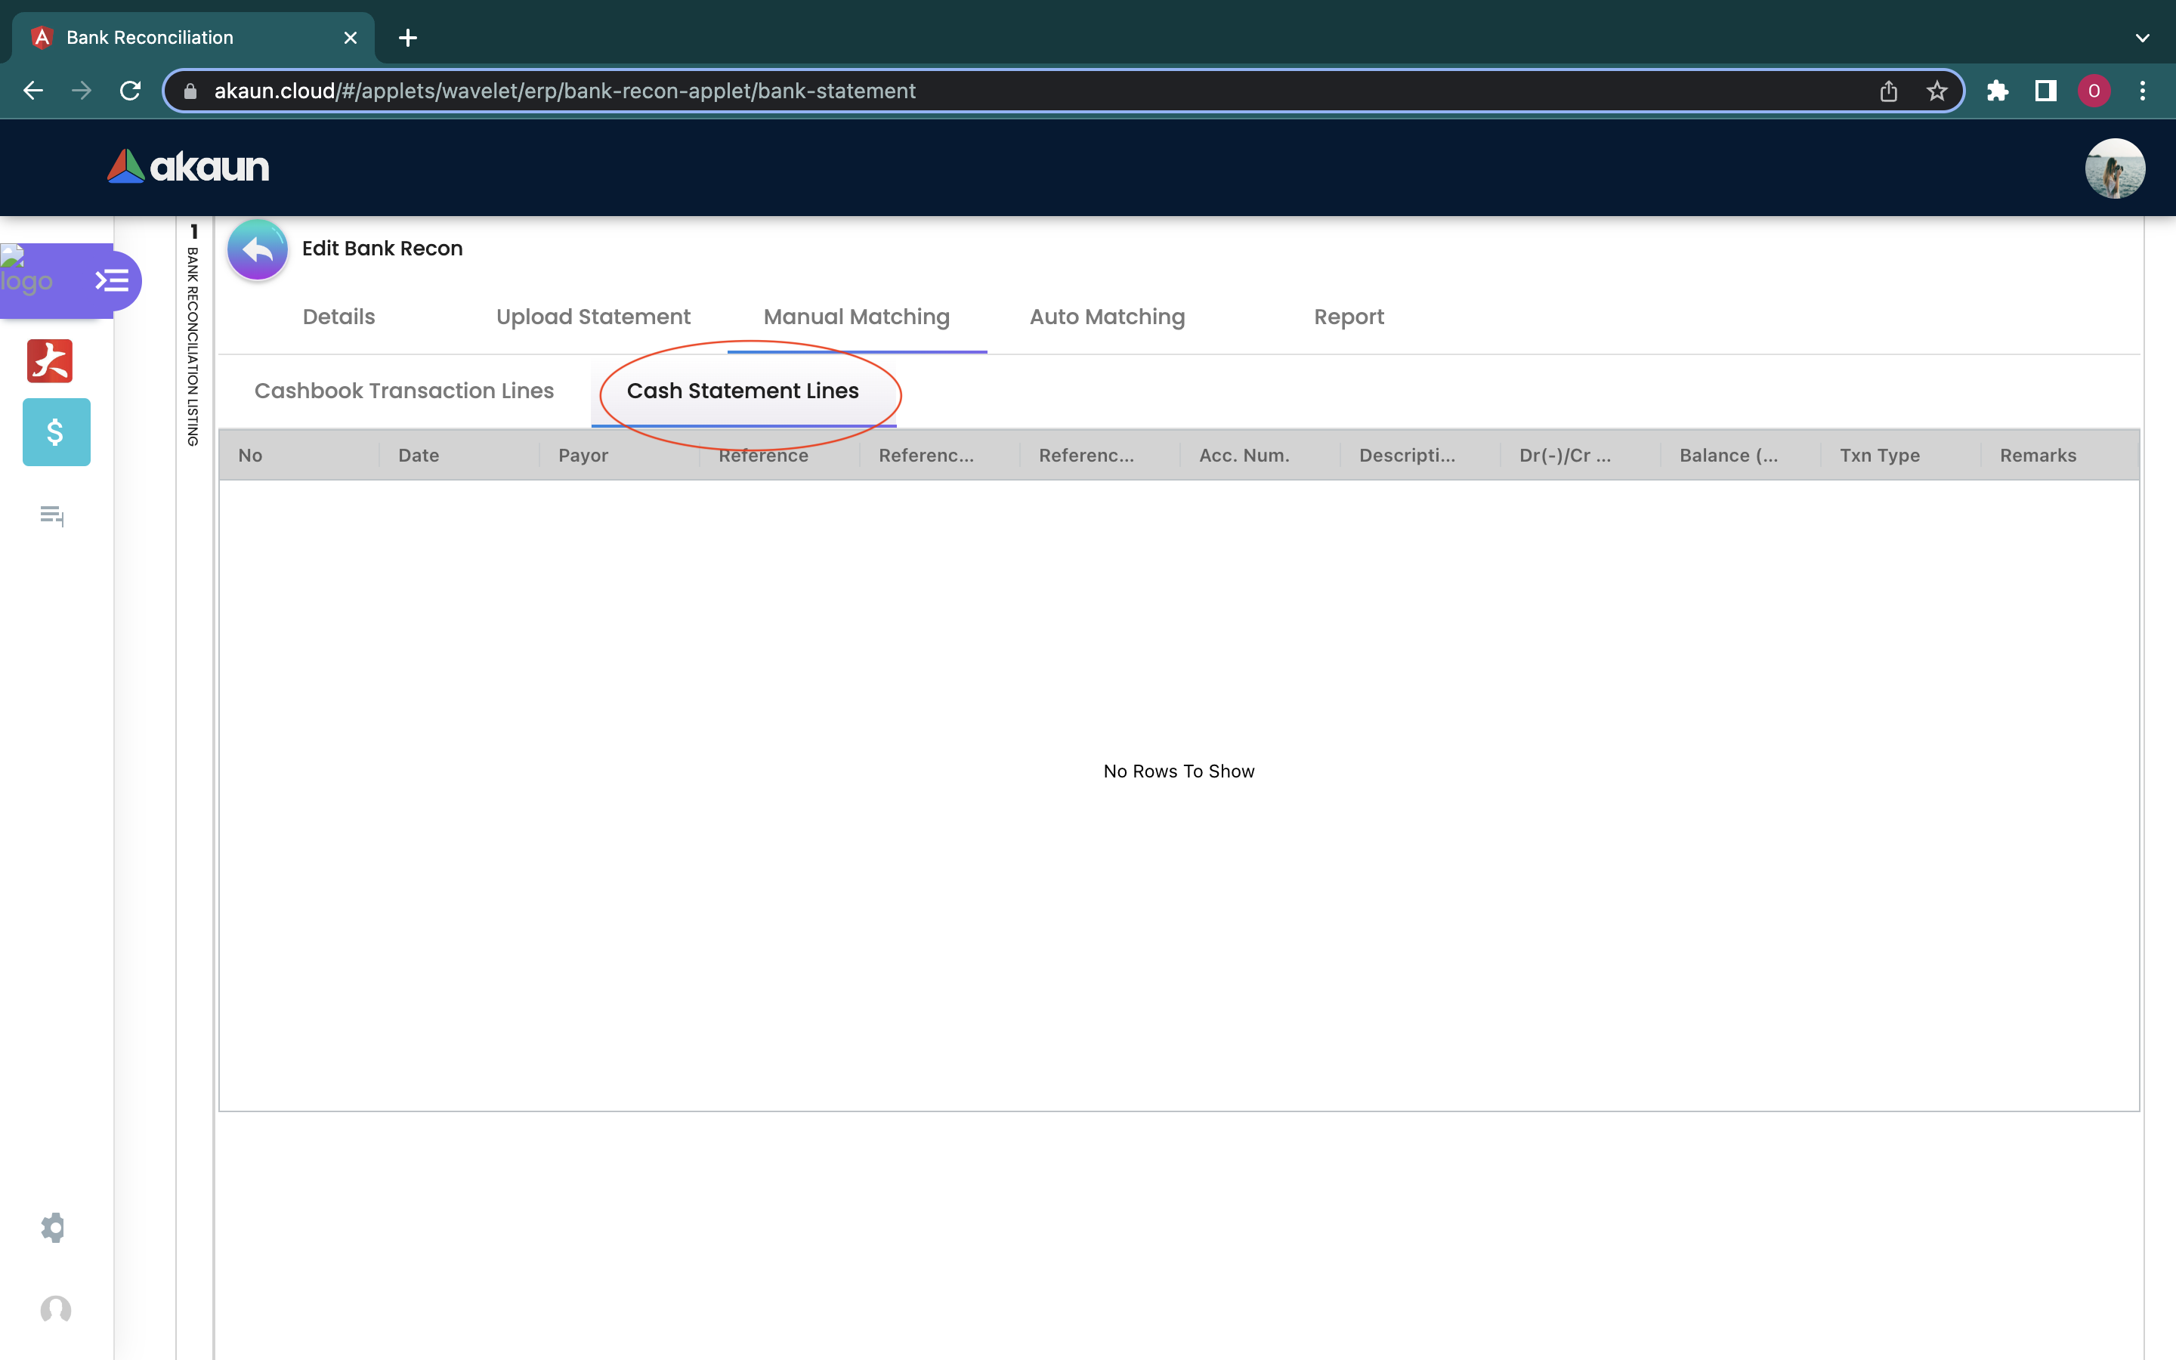Open the dollar sign applet icon
This screenshot has height=1360, width=2176.
pyautogui.click(x=56, y=433)
